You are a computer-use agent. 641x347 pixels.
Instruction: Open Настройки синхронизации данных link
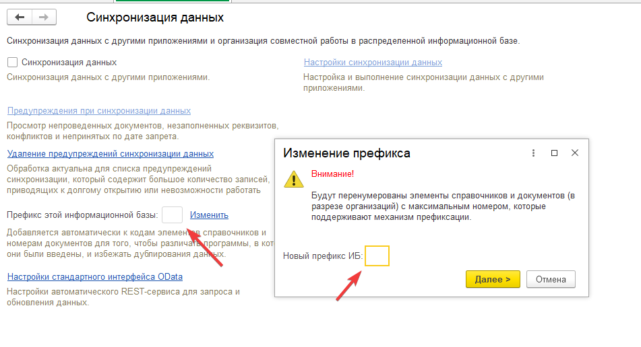[x=373, y=63]
